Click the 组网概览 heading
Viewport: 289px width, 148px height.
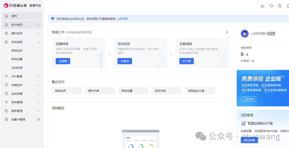click(x=58, y=108)
